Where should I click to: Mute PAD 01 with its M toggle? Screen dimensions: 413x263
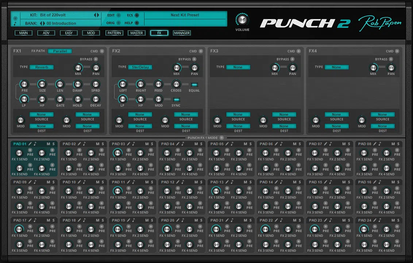[49, 144]
